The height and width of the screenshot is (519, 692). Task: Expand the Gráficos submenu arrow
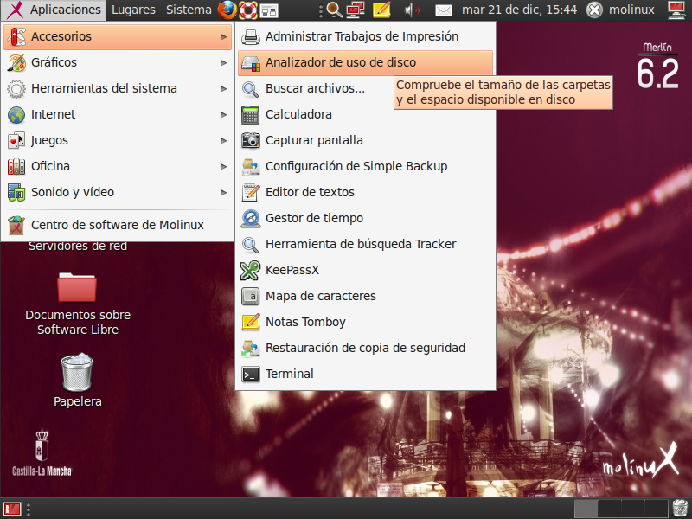pyautogui.click(x=224, y=63)
